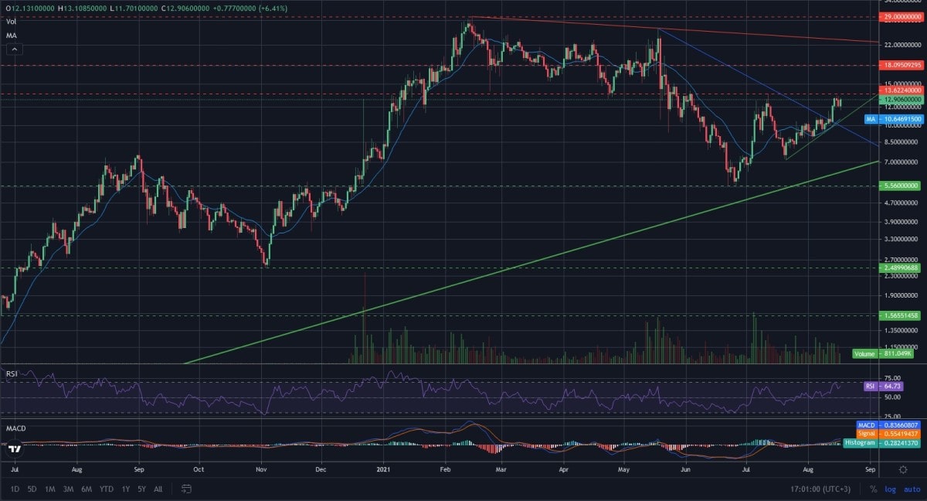Select the All range button
Viewport: 927px width, 501px height.
pos(158,489)
